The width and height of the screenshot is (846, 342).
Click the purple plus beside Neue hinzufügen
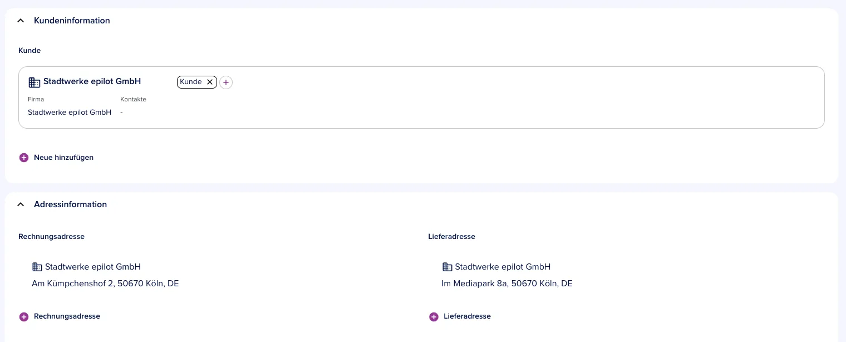[24, 158]
